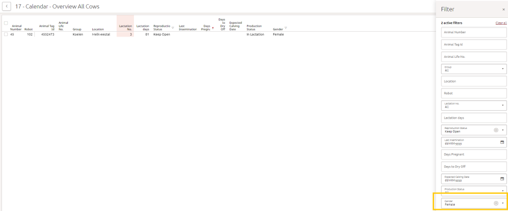This screenshot has width=508, height=211.
Task: Click the Reproduction Status column filter icon
Action: pyautogui.click(x=173, y=28)
